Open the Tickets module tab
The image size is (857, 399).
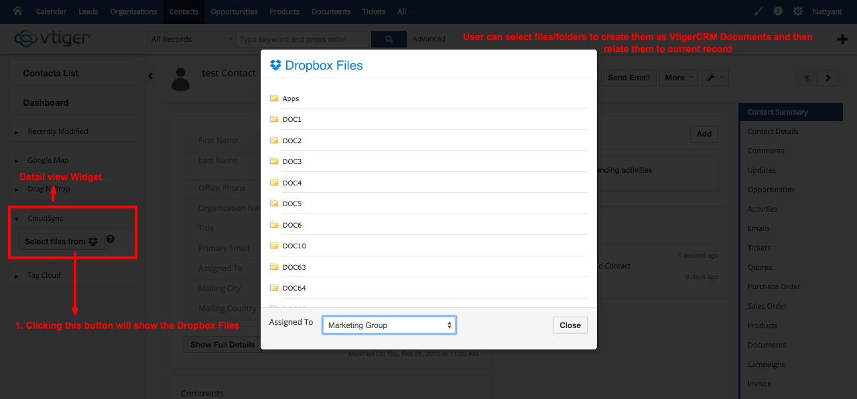tap(374, 11)
